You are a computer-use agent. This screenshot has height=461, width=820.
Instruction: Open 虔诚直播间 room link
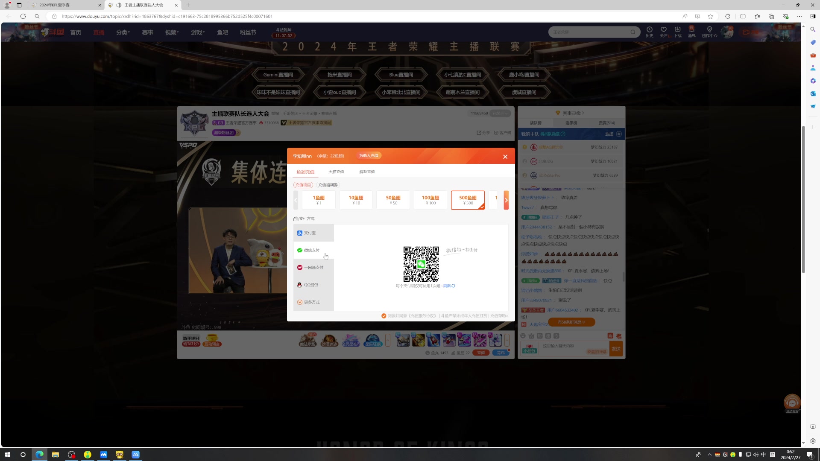coord(524,92)
